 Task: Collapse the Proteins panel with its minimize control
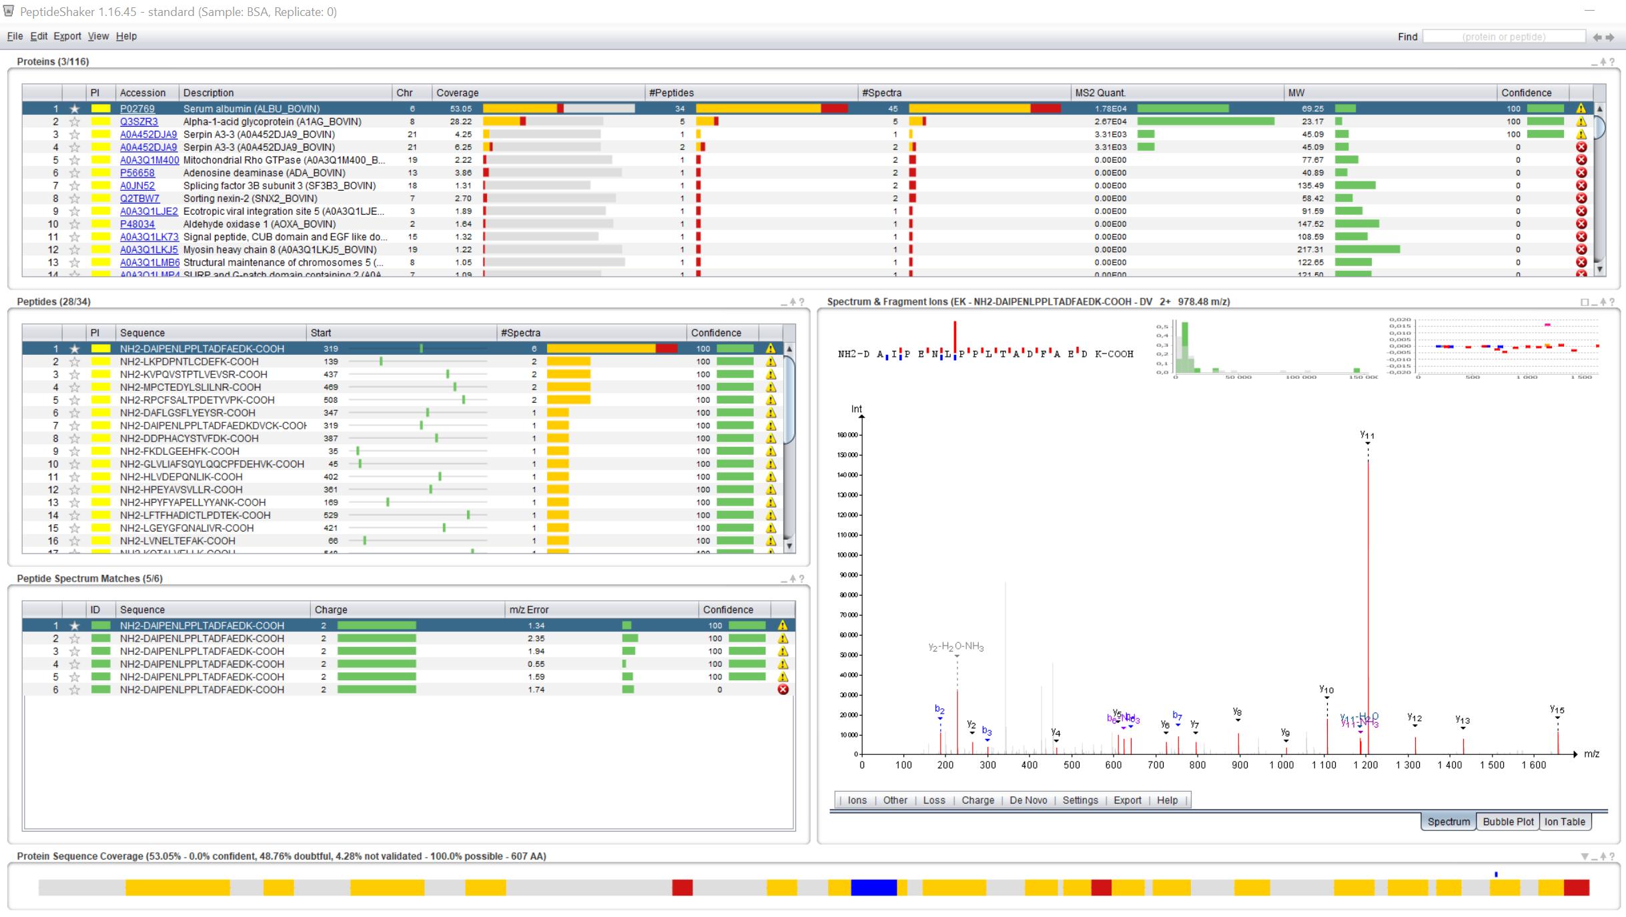pyautogui.click(x=1594, y=61)
